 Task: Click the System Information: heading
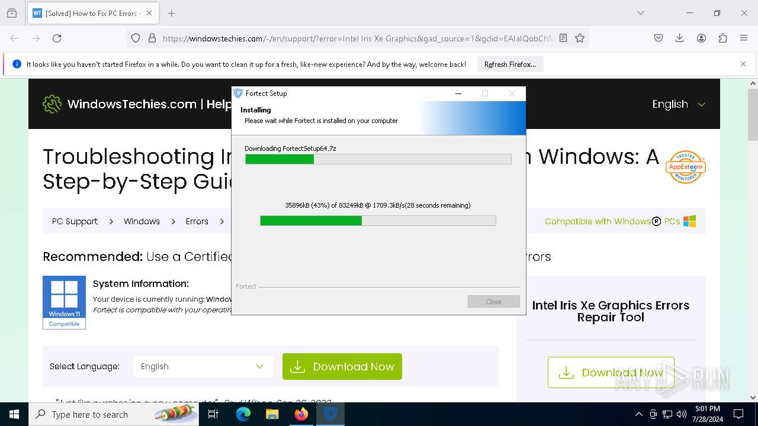point(141,284)
